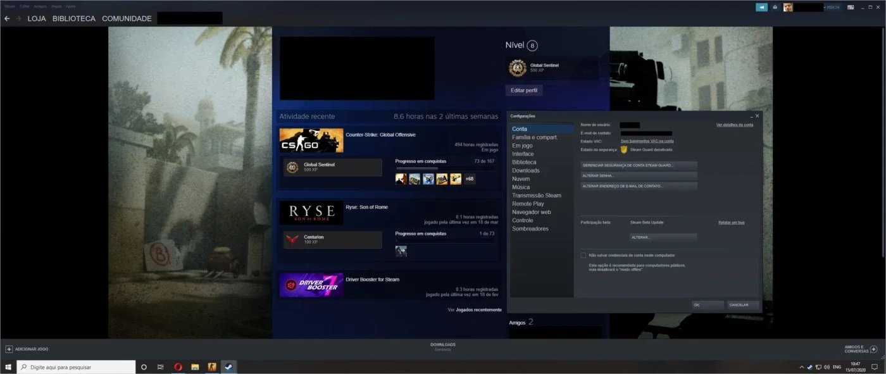This screenshot has width=886, height=374.
Task: Open the CS:GO taskbar icon
Action: click(x=212, y=367)
